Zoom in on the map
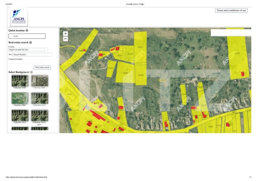The height and width of the screenshot is (181, 257). [66, 34]
